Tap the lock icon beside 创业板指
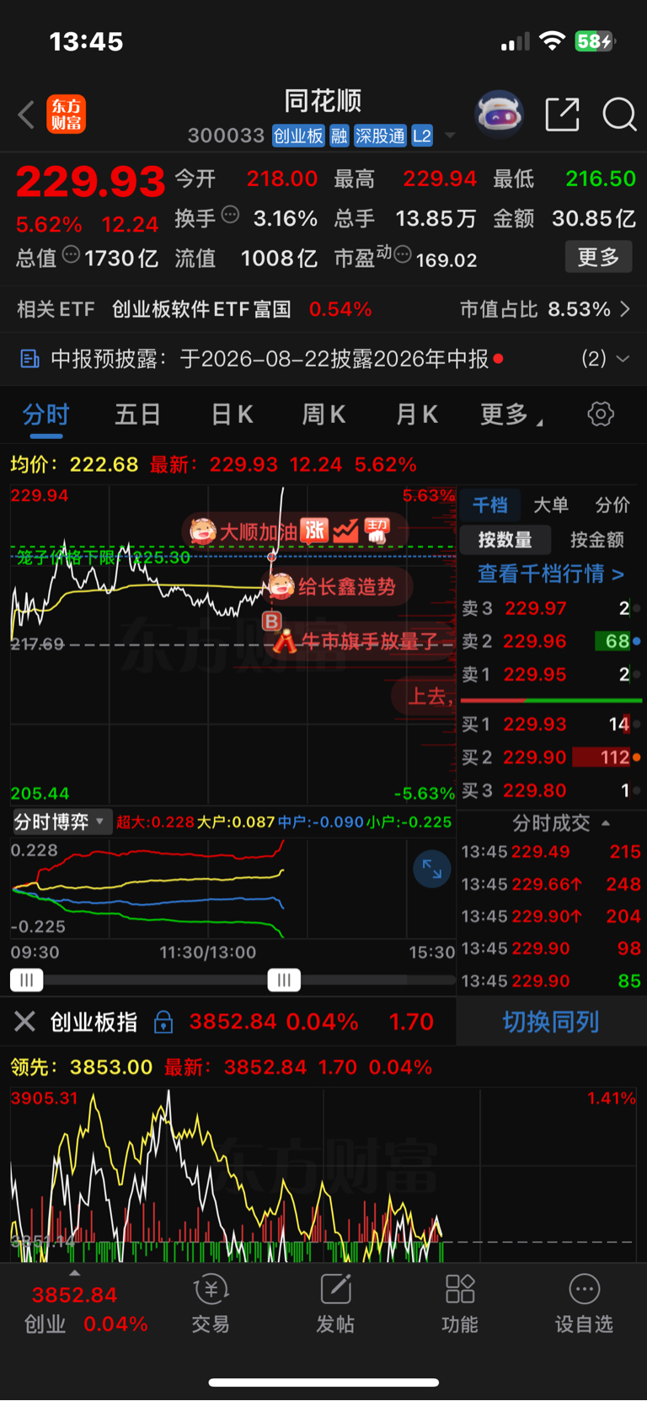Image resolution: width=647 pixels, height=1401 pixels. (163, 1022)
